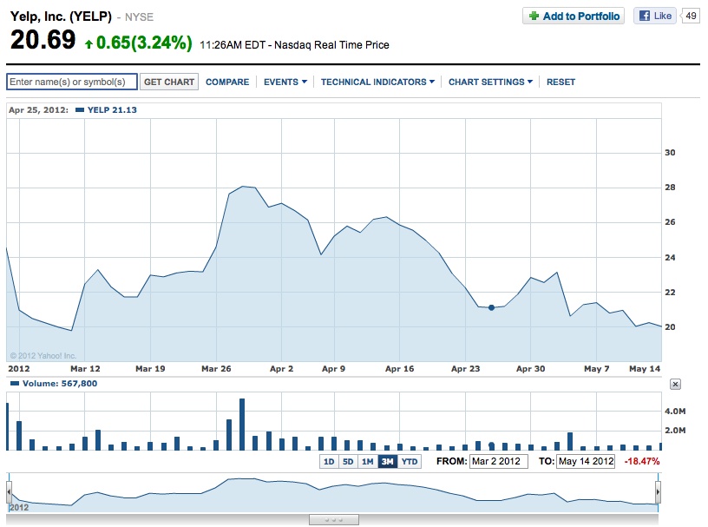Screen dimensions: 708x527
Task: Click the tallest volume bar near Mar 28
Action: pos(242,425)
